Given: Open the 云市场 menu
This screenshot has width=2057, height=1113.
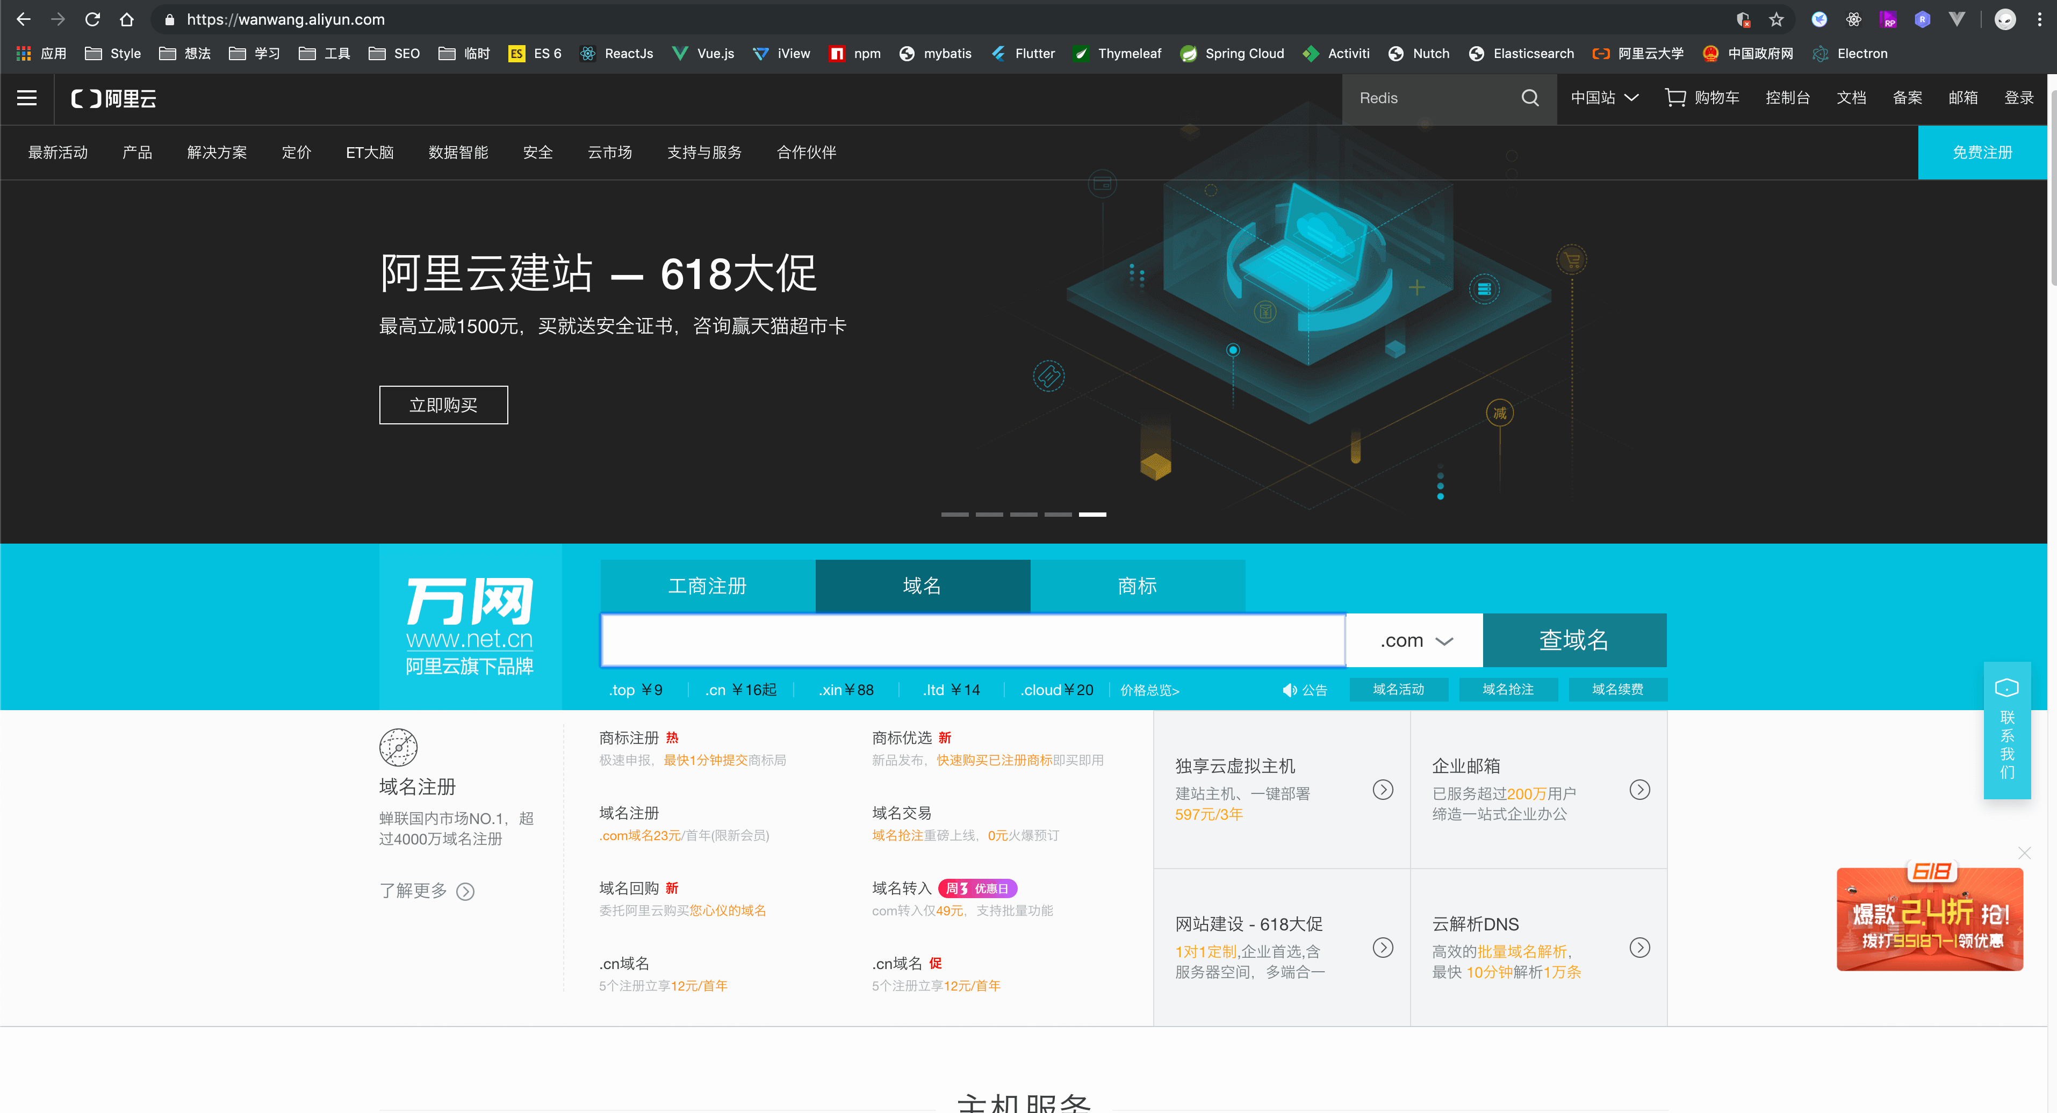Looking at the screenshot, I should coord(609,153).
